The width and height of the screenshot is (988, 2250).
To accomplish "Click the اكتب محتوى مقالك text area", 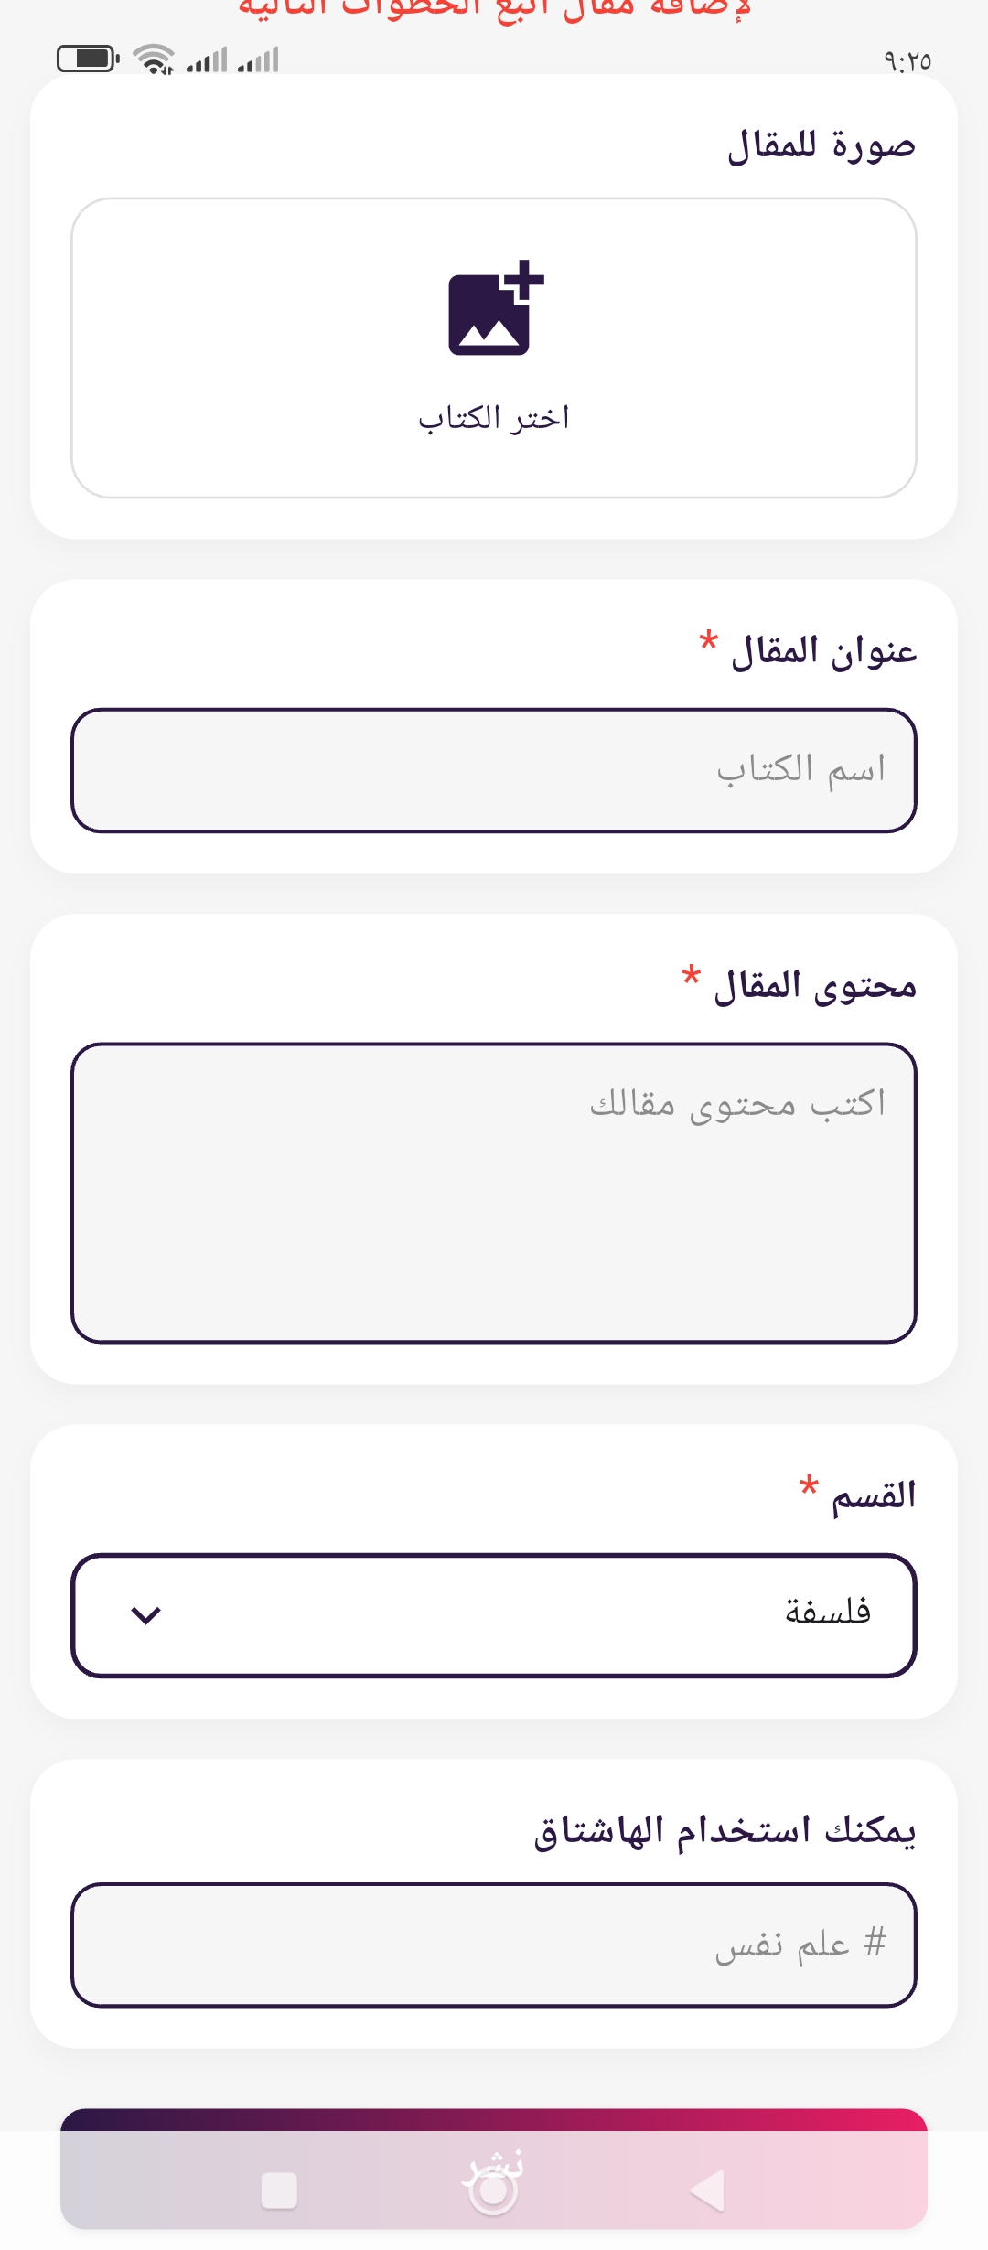I will (x=494, y=1193).
